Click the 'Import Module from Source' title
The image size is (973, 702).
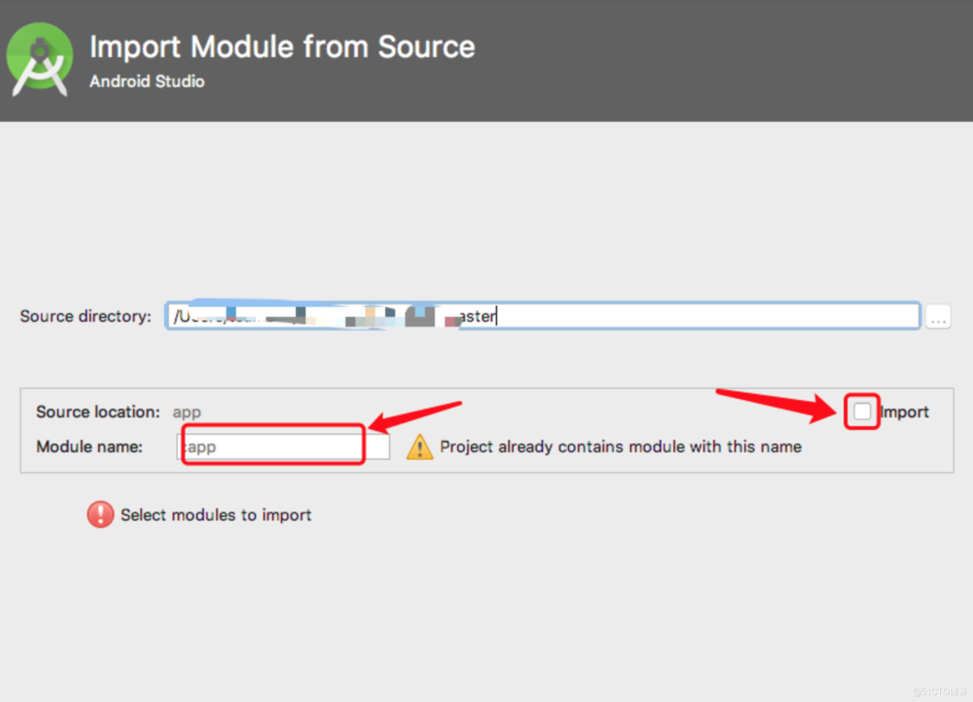coord(282,46)
